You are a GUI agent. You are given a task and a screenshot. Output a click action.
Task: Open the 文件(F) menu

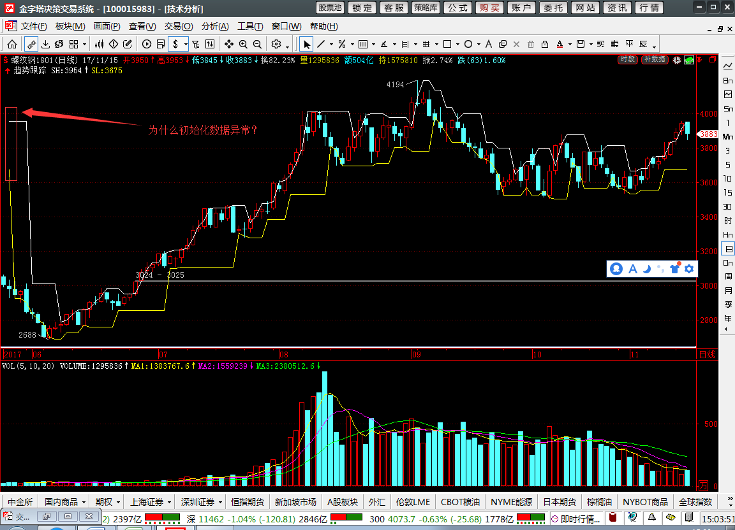(x=34, y=26)
